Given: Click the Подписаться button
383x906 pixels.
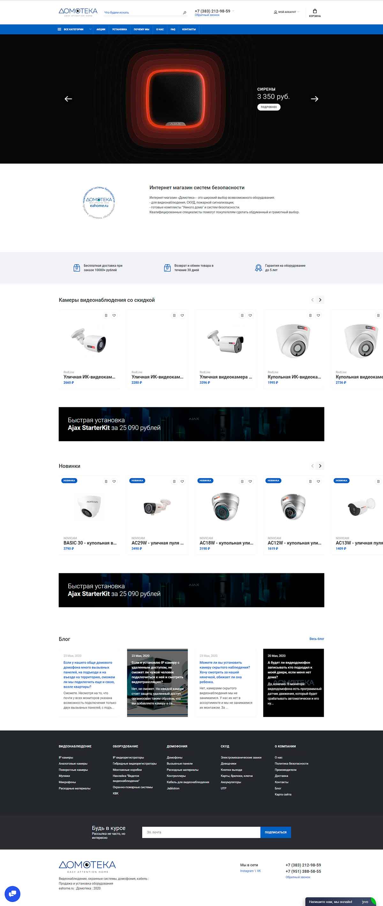Looking at the screenshot, I should point(276,832).
